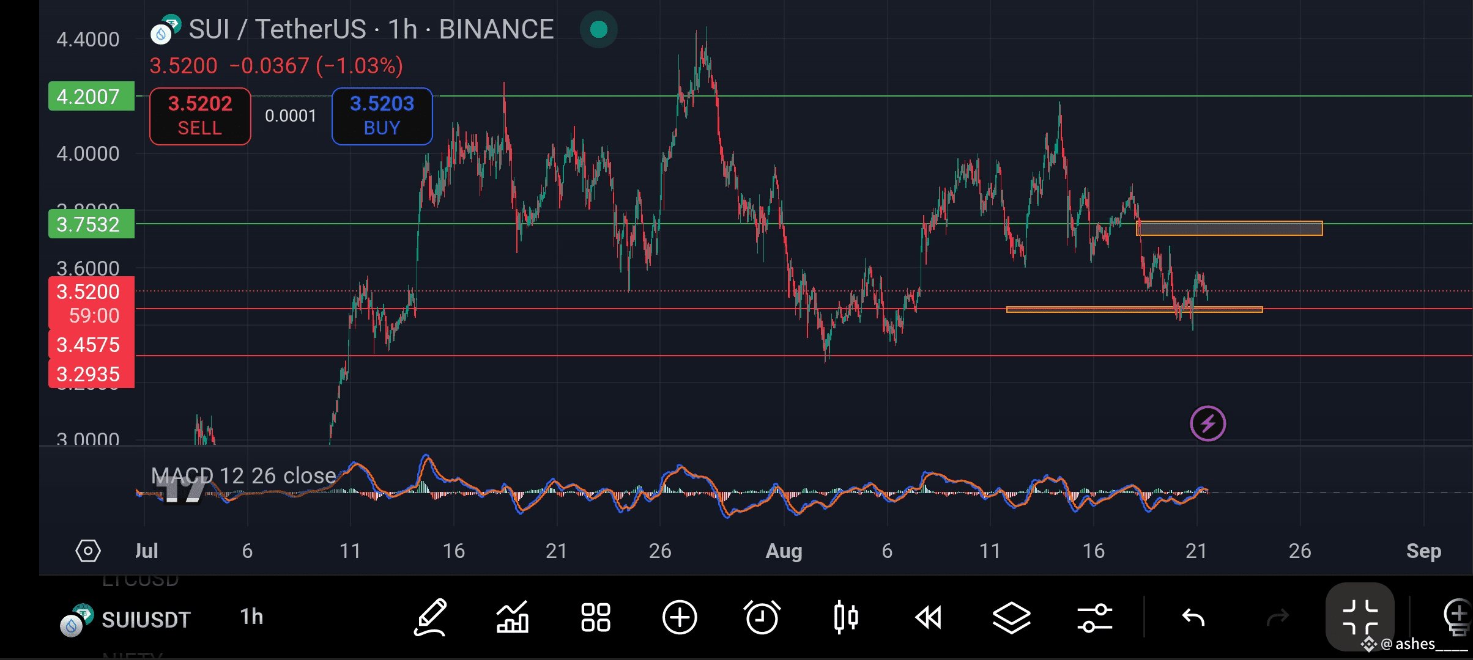Tap the SELL 3.5202 button
Image resolution: width=1473 pixels, height=660 pixels.
pyautogui.click(x=200, y=116)
